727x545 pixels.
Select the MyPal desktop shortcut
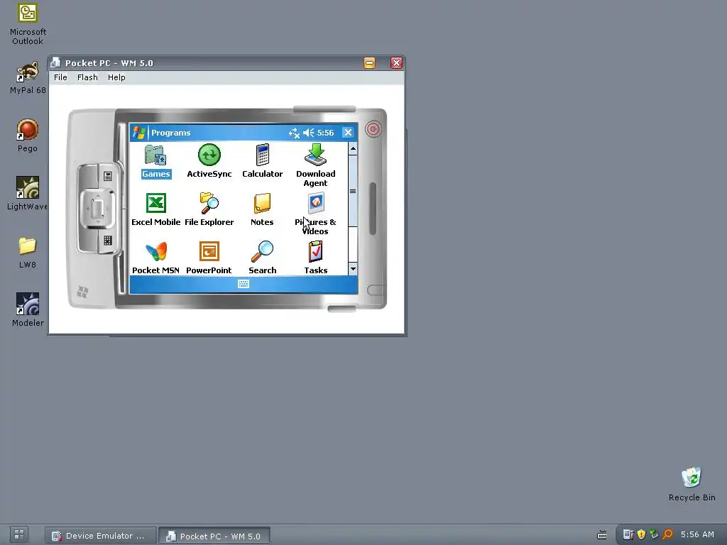(x=28, y=77)
